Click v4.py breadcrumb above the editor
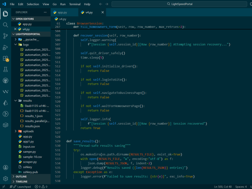This screenshot has width=252, height=189. click(x=61, y=19)
